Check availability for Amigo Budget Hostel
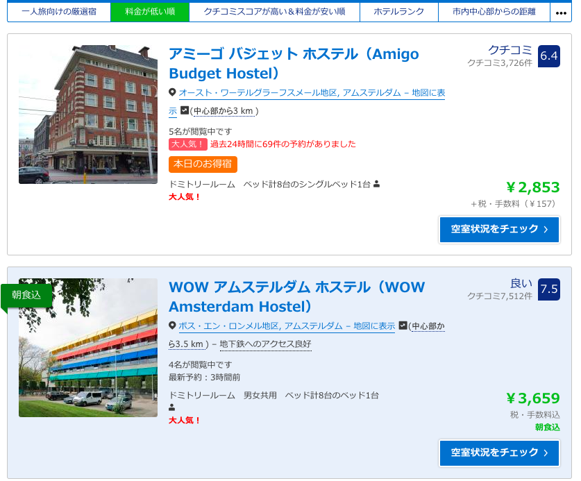This screenshot has height=481, width=581. pyautogui.click(x=500, y=229)
